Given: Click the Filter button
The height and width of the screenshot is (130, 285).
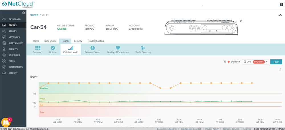Looking at the screenshot, I should point(276,62).
